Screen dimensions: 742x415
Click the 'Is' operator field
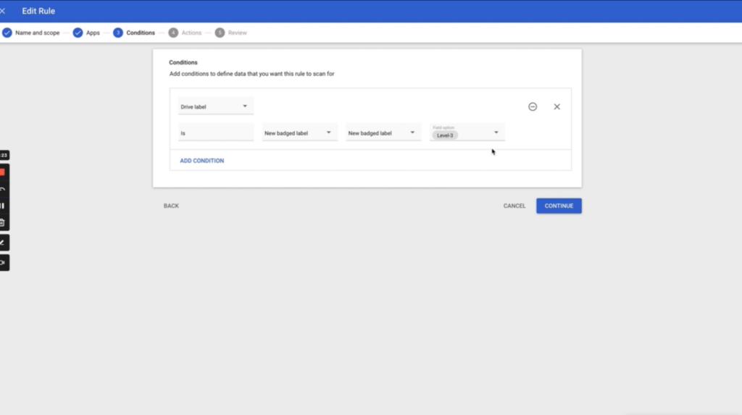coord(215,133)
